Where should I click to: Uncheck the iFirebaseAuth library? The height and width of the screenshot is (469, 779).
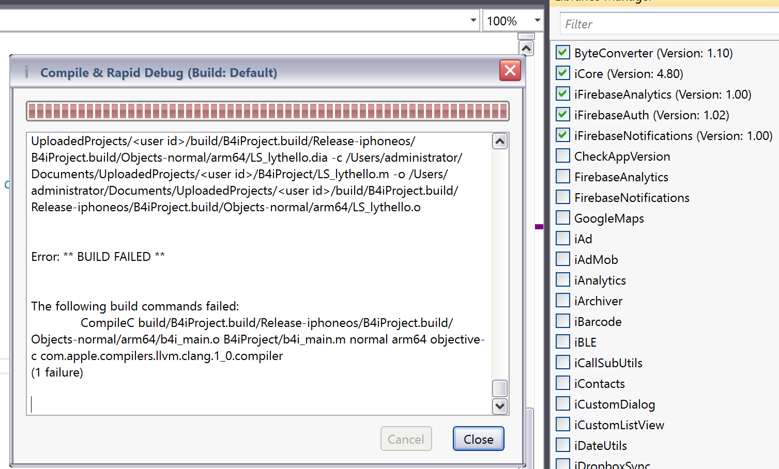coord(563,115)
